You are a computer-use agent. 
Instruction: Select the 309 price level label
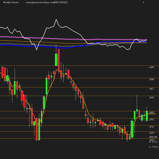[152, 113]
